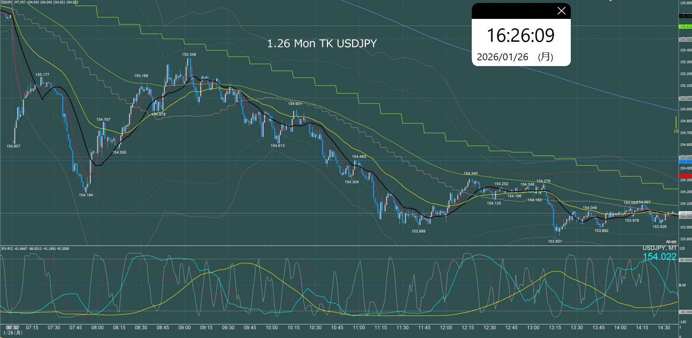This screenshot has height=338, width=692.
Task: Click the black 155.702 price tag
Action: (685, 16)
